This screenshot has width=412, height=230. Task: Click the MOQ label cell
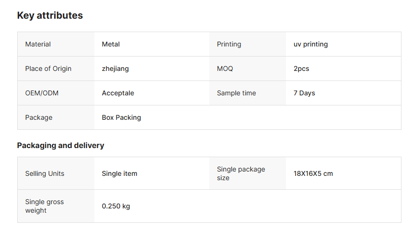pyautogui.click(x=225, y=69)
